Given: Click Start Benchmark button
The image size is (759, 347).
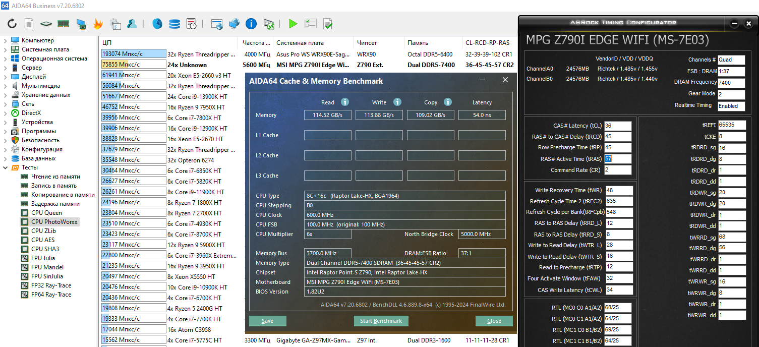Looking at the screenshot, I should click(381, 321).
